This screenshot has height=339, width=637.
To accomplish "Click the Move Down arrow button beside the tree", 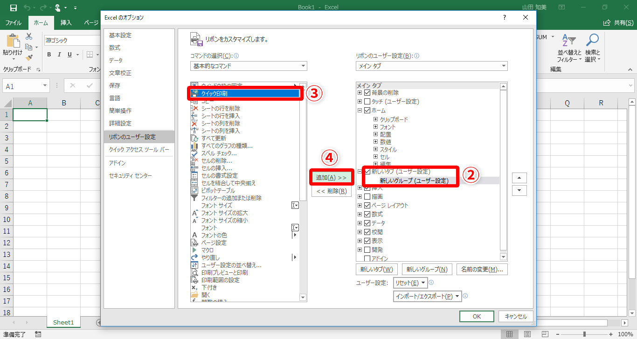I will [519, 190].
